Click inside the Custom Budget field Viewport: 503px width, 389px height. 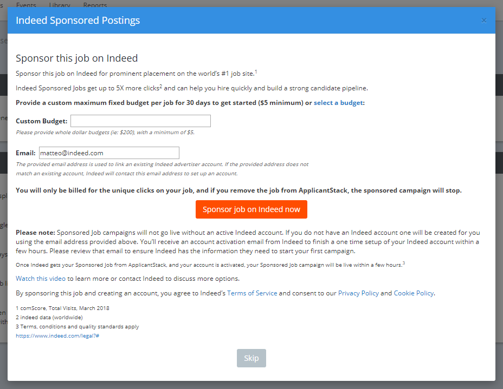point(140,121)
